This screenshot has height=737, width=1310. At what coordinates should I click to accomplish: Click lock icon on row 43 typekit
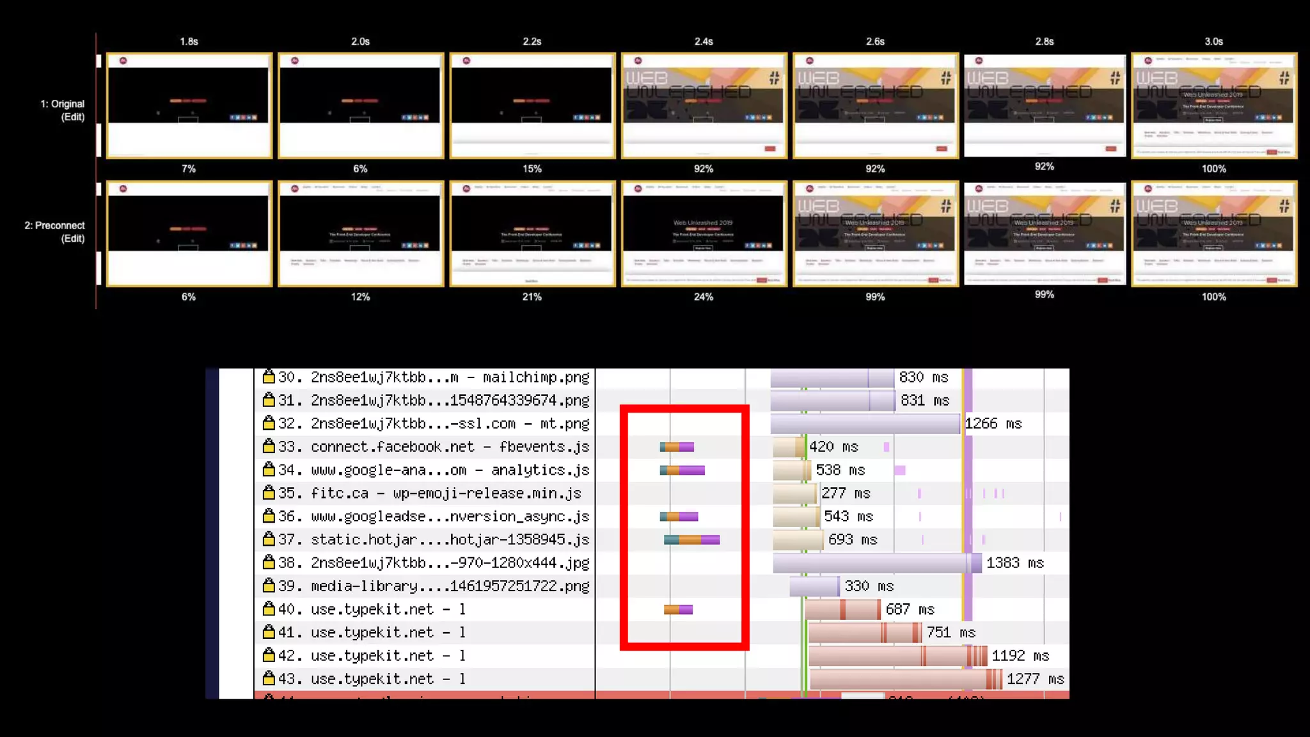click(x=269, y=678)
